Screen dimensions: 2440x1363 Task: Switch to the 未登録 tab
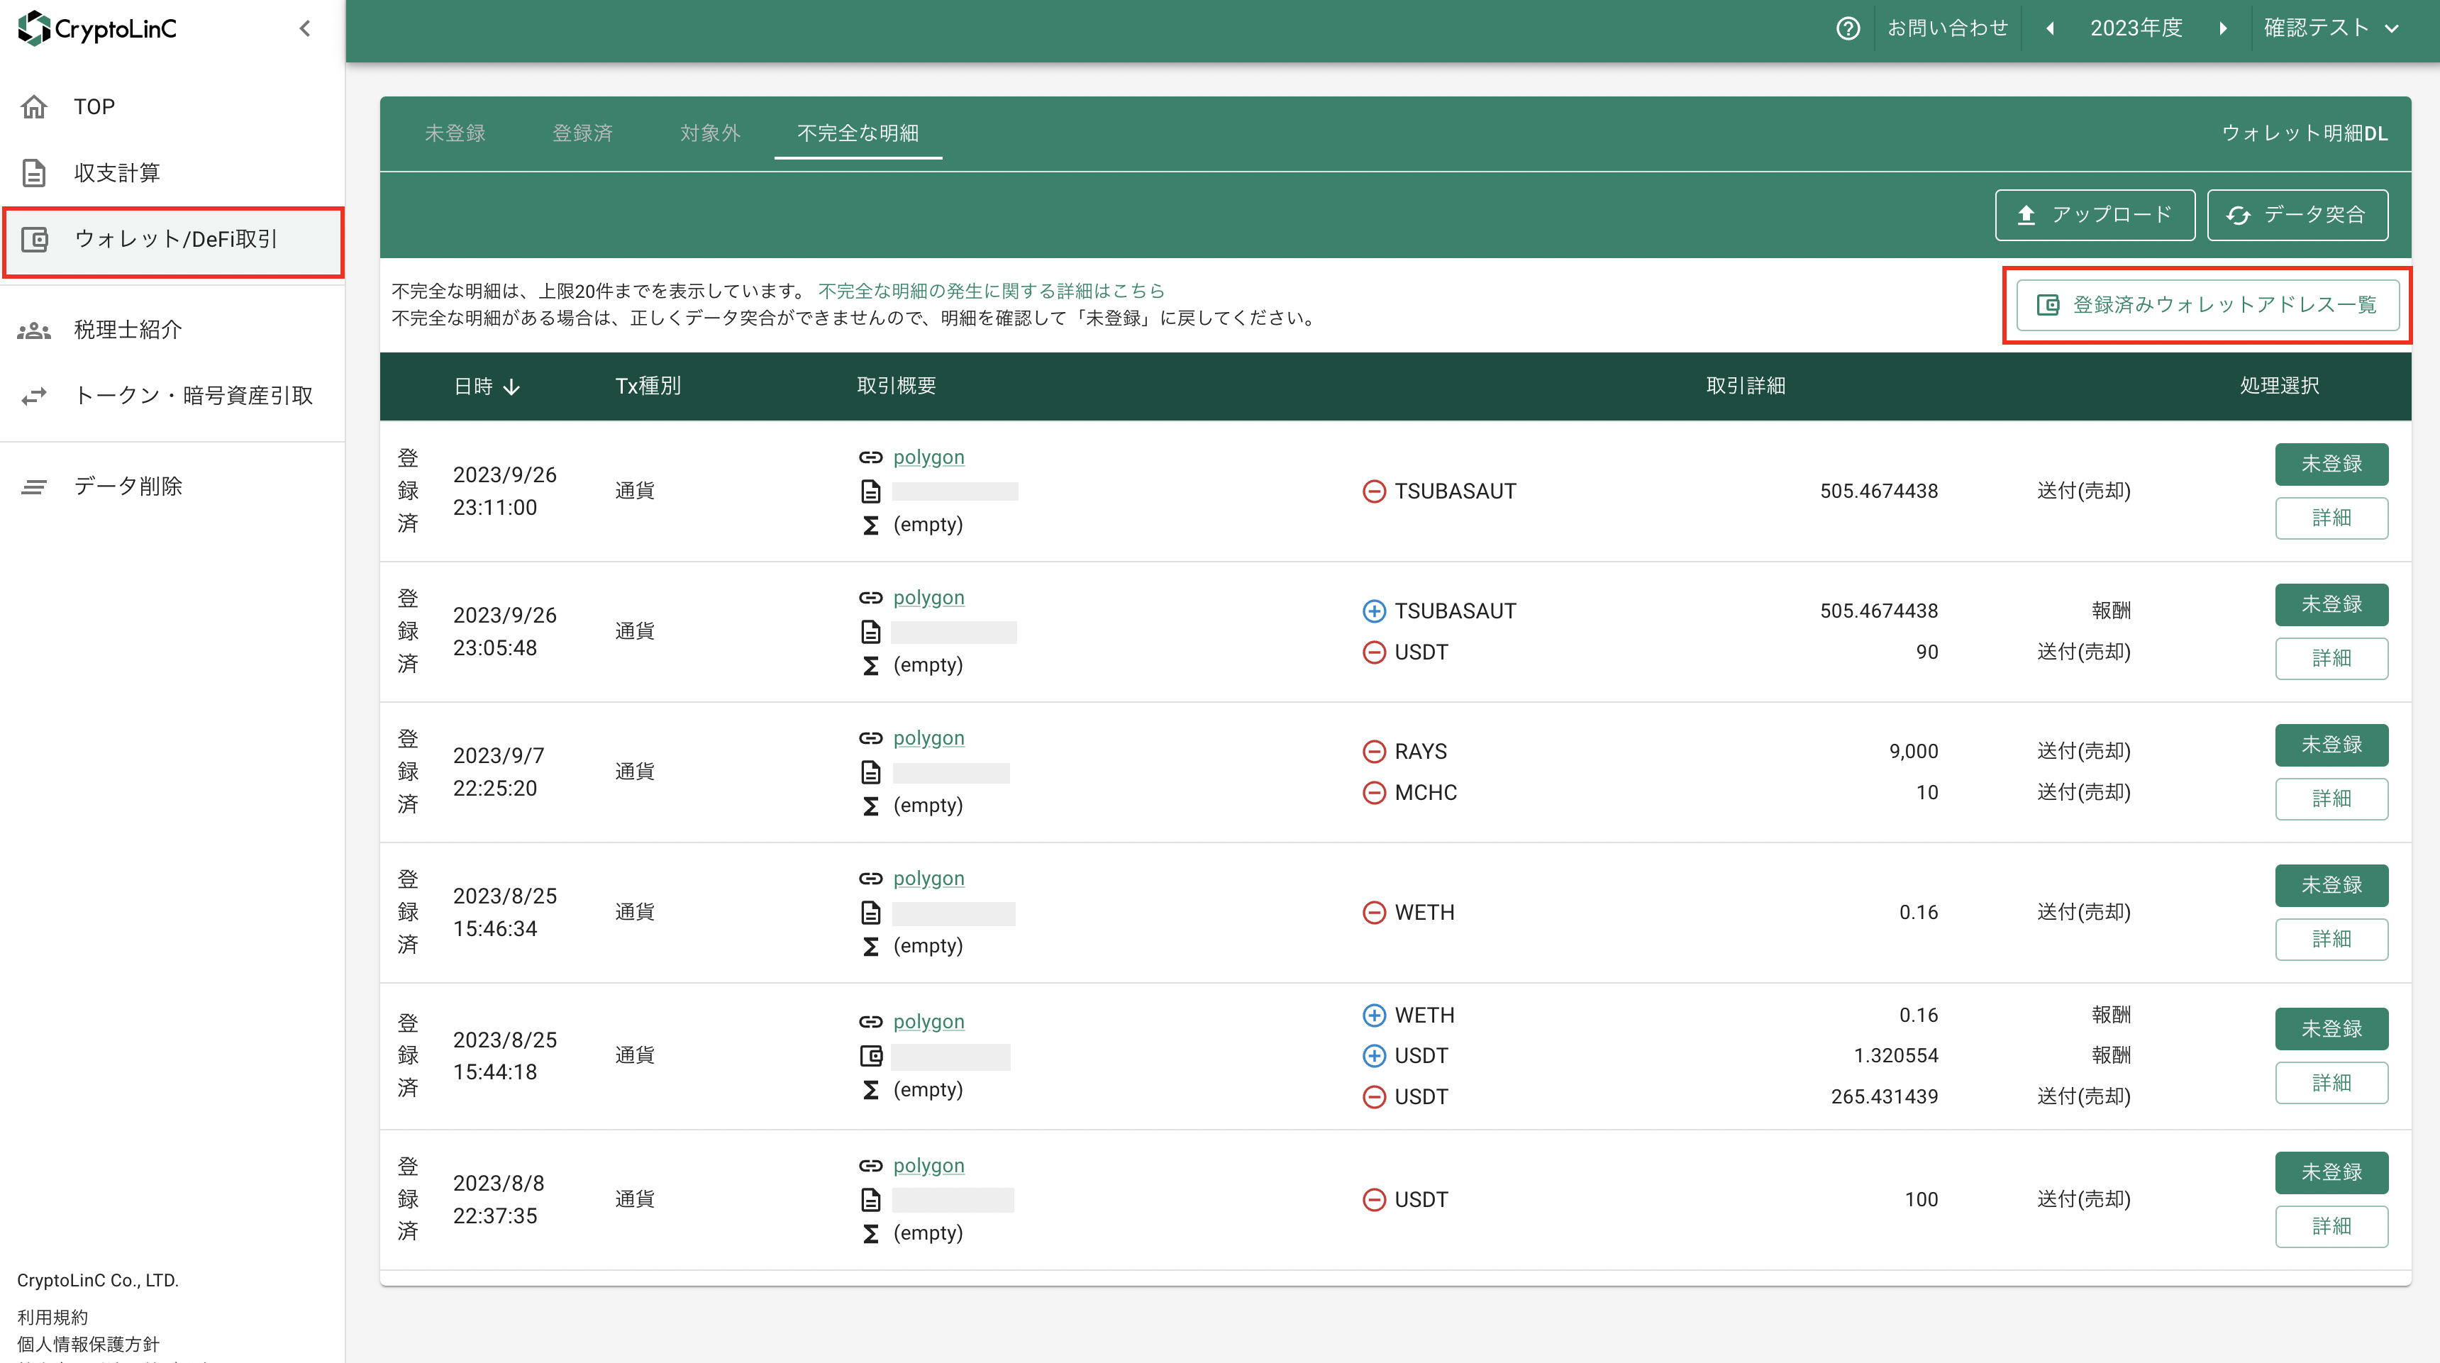[x=455, y=133]
